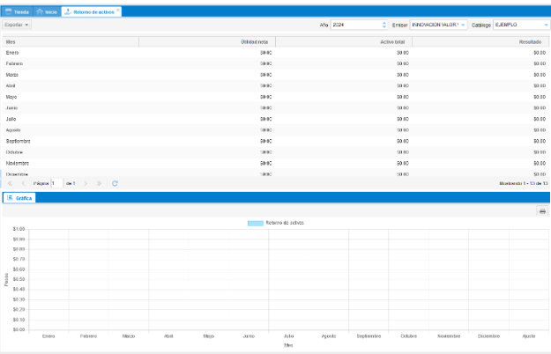The height and width of the screenshot is (354, 551).
Task: Go to the previous page of results
Action: click(22, 183)
